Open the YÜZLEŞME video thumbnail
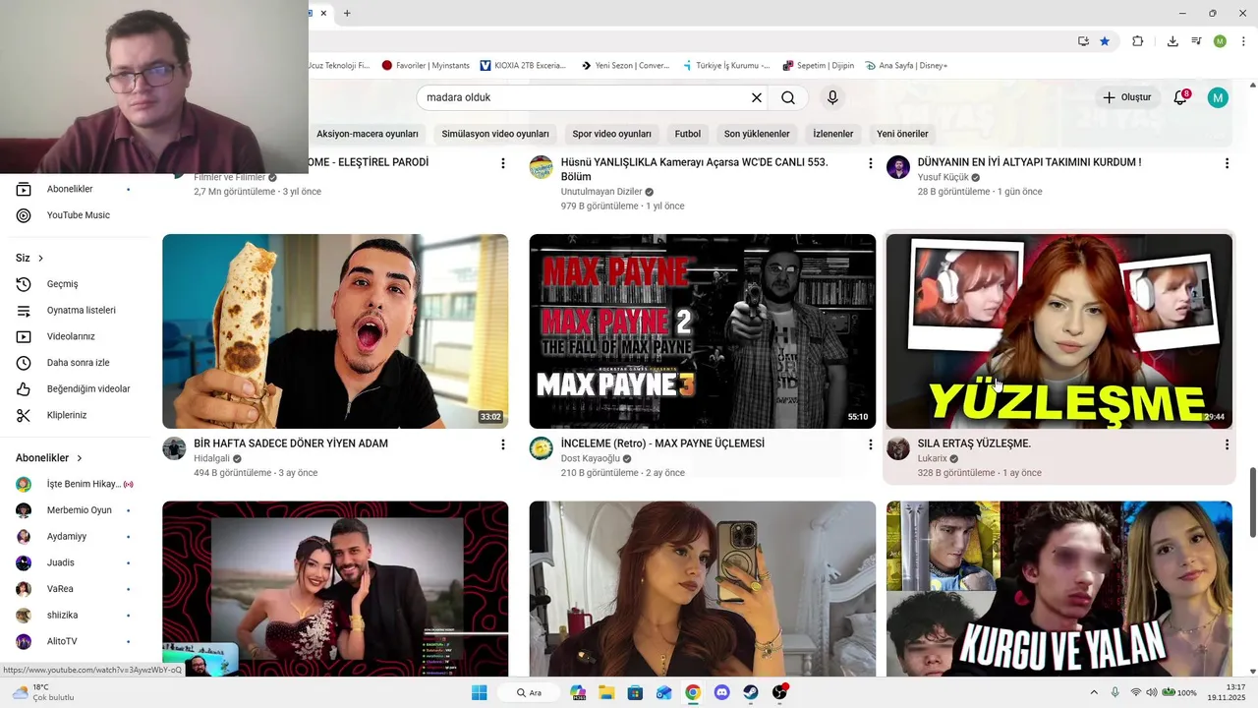 1058,331
